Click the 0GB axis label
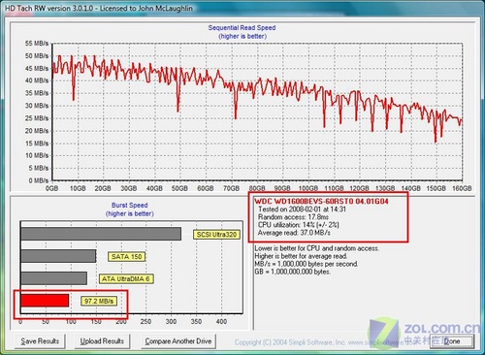The width and height of the screenshot is (485, 355). coord(51,188)
